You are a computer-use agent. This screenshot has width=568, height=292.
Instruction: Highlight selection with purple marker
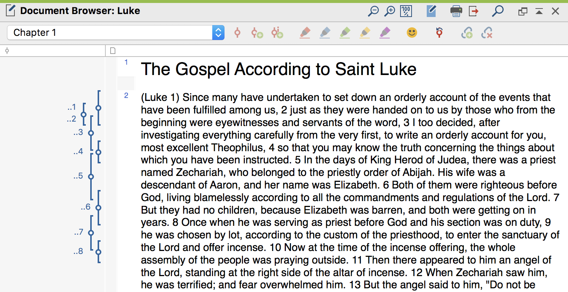[x=385, y=33]
